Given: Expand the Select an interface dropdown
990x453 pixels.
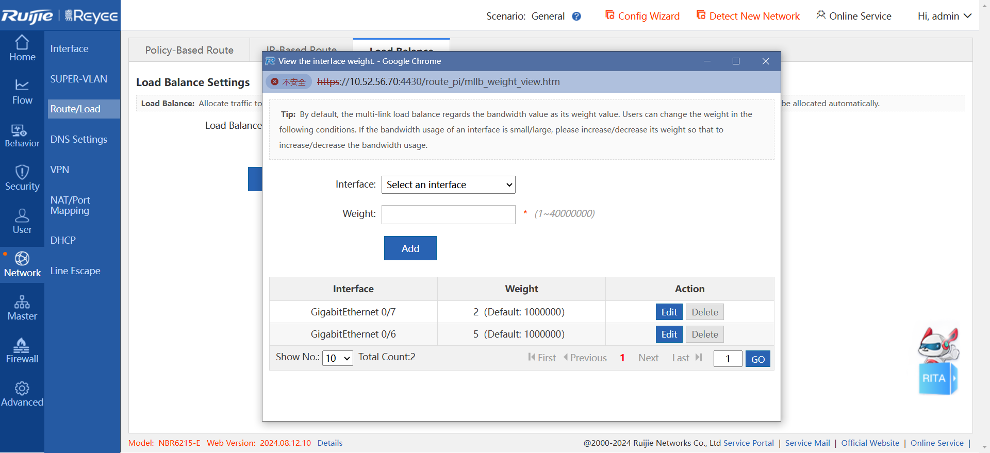Looking at the screenshot, I should (448, 184).
